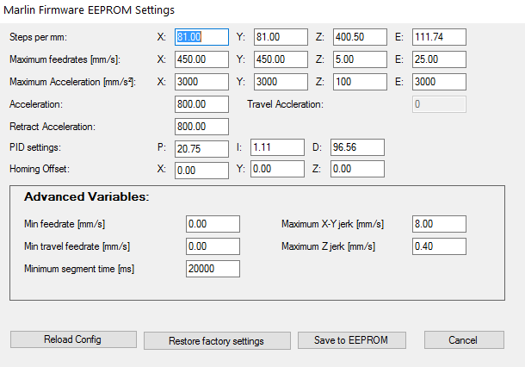
Task: Click Maximum Acceleration Y field
Action: 281,82
